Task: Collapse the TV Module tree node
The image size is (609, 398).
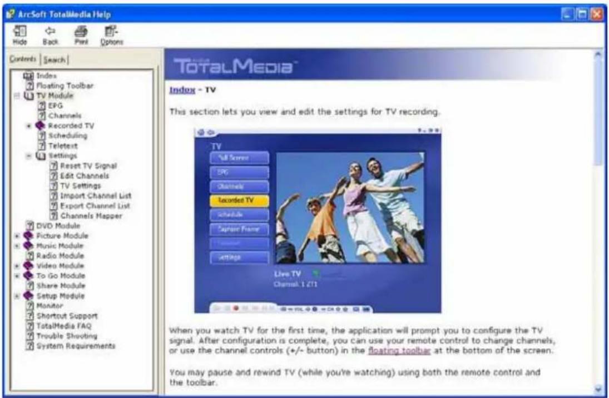Action: (17, 95)
